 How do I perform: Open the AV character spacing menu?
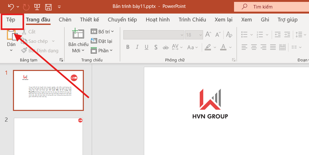coord(177,47)
